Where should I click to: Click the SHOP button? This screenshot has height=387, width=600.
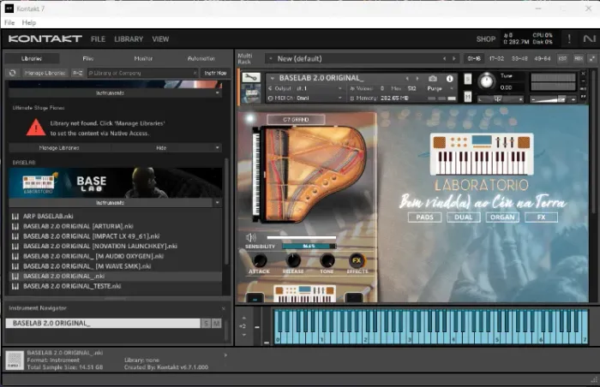pos(486,39)
